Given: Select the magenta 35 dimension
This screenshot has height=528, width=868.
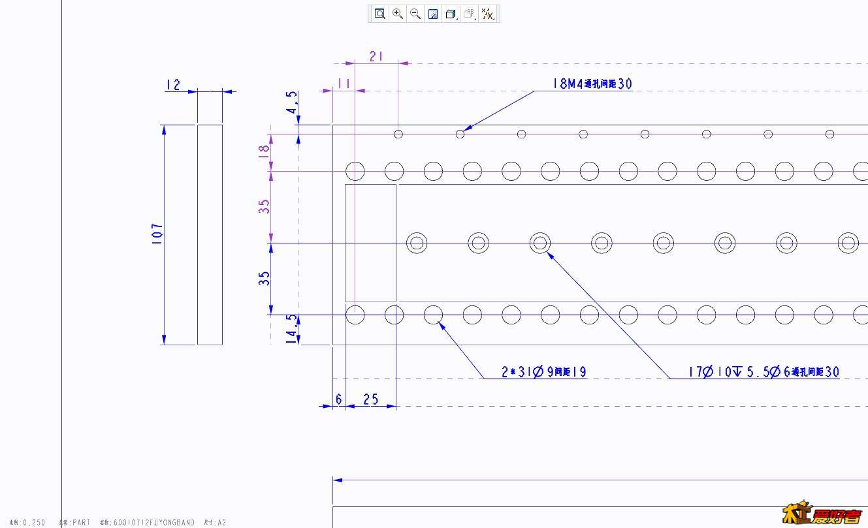Looking at the screenshot, I should click(264, 207).
